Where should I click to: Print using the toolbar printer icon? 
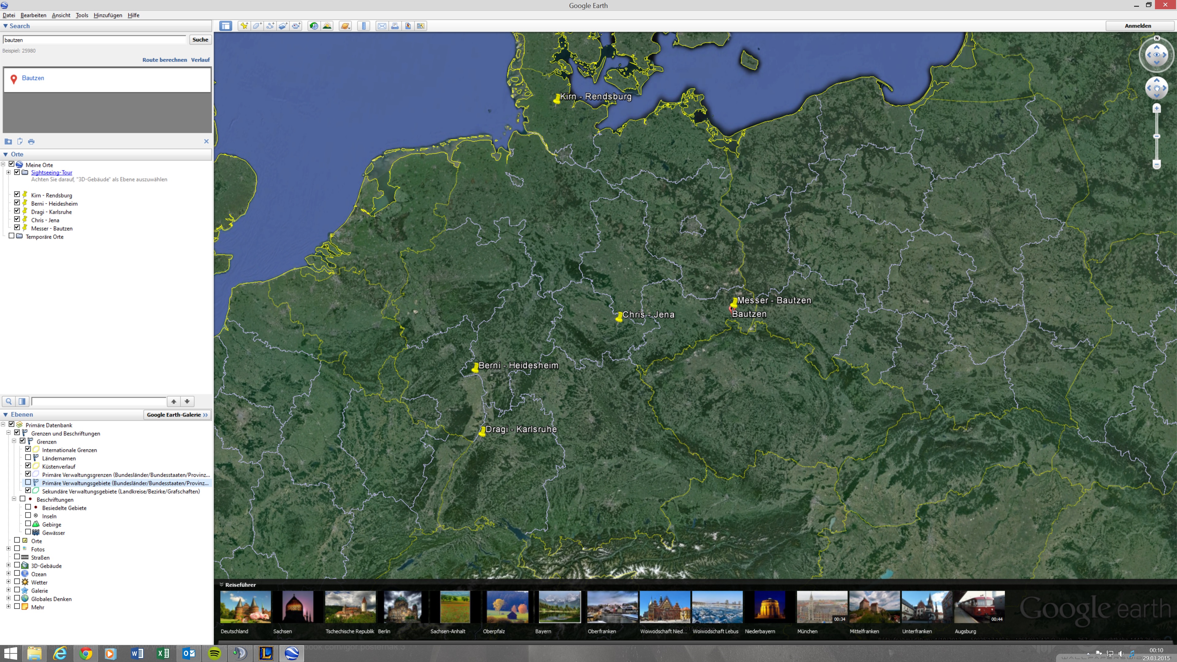(395, 26)
